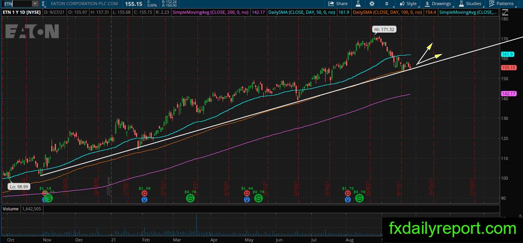The image size is (523, 243).
Task: Open the Studies menu
Action: tap(469, 4)
